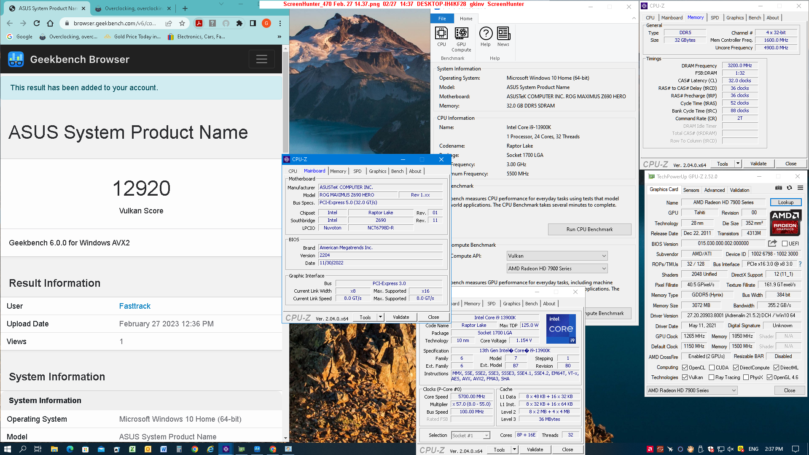This screenshot has height=455, width=809.
Task: Open the AMD Radeon HD 7900 Series device dropdown in Geekbench
Action: (557, 269)
